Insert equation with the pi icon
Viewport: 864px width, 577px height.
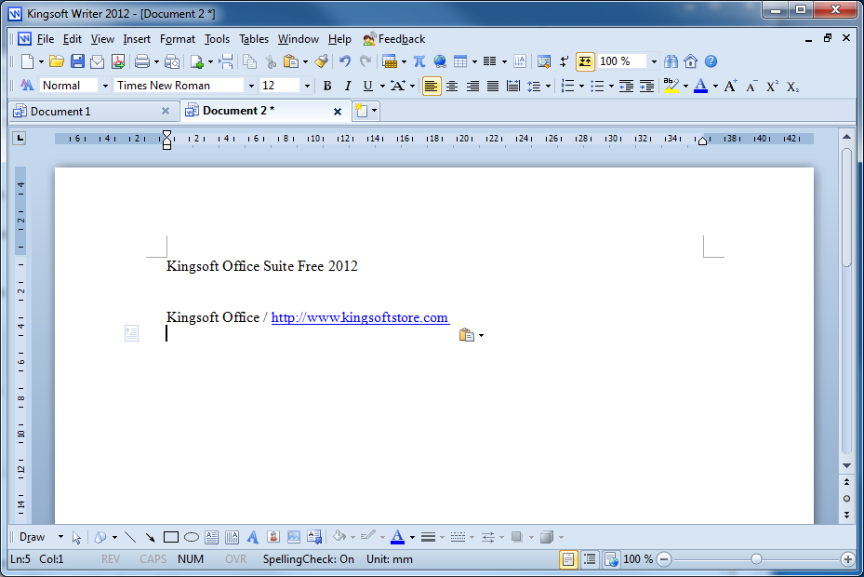tap(419, 61)
